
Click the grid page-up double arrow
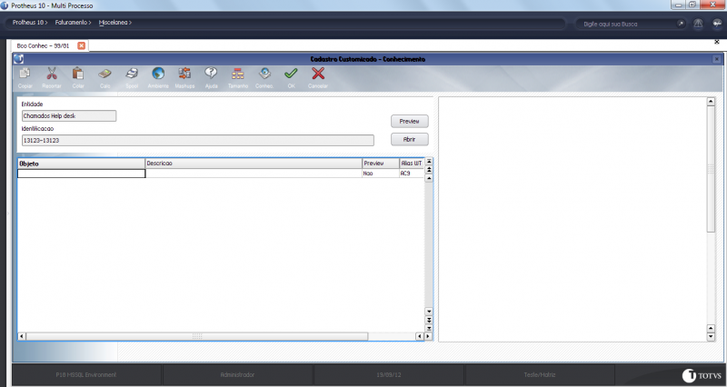(x=429, y=170)
